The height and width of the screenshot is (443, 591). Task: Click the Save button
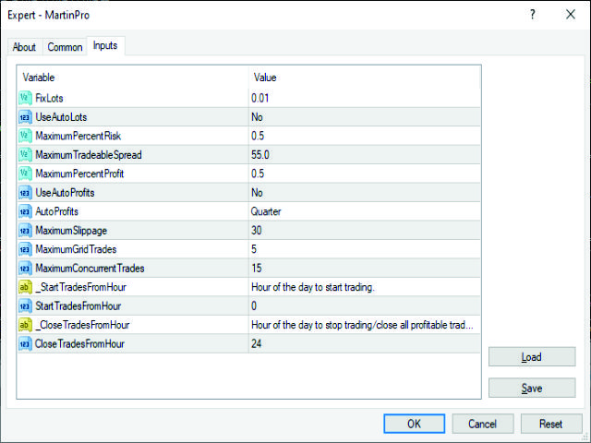532,388
